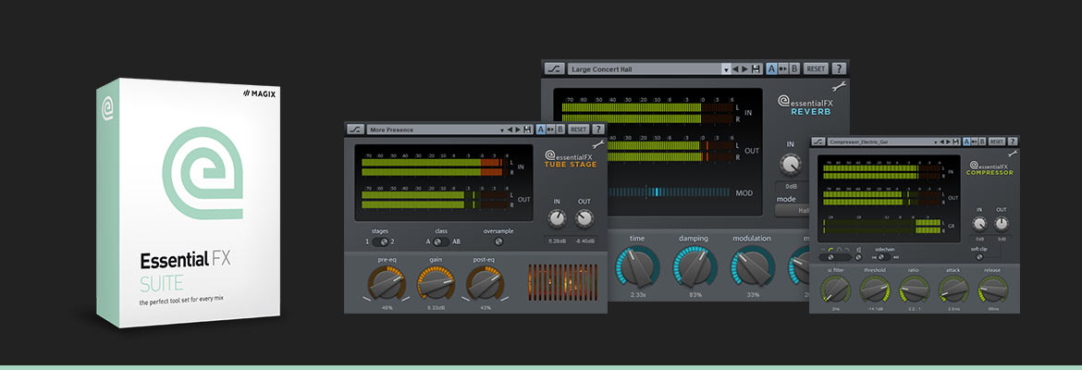Toggle bypass icon in Reverb plugin
Image resolution: width=1082 pixels, height=370 pixels.
click(554, 69)
